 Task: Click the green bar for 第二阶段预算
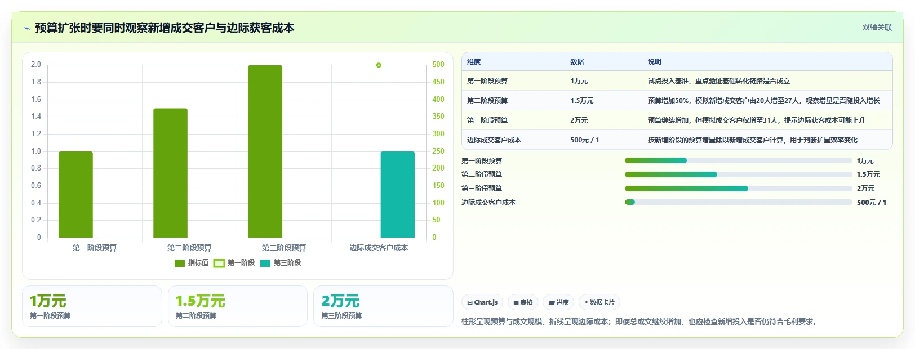click(170, 173)
